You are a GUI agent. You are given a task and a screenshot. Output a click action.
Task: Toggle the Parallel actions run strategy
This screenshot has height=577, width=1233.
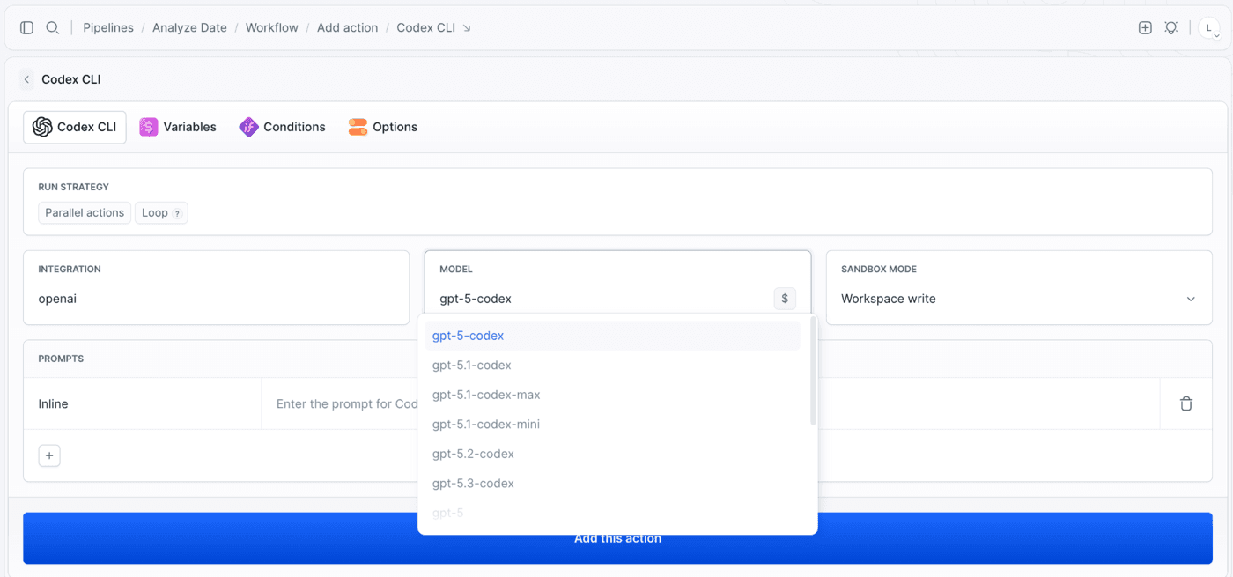85,213
